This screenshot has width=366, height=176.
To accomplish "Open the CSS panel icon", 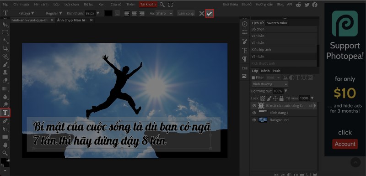I will (x=245, y=68).
